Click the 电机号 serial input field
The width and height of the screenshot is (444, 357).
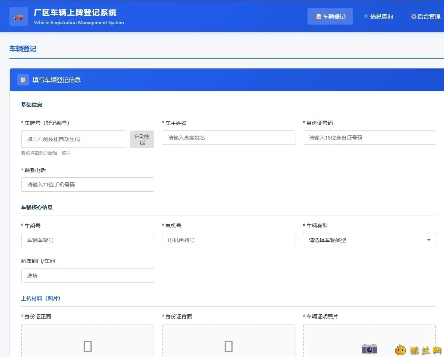[x=228, y=240]
